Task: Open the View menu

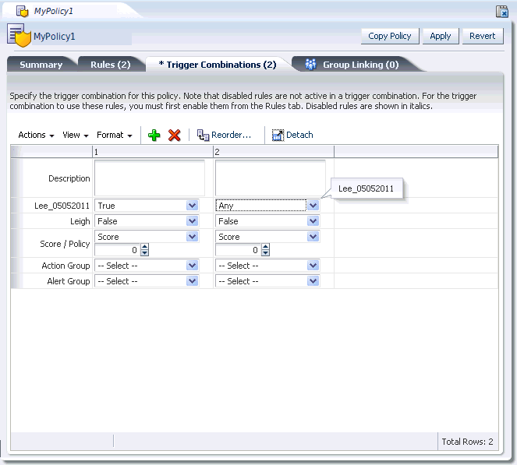Action: pos(76,135)
